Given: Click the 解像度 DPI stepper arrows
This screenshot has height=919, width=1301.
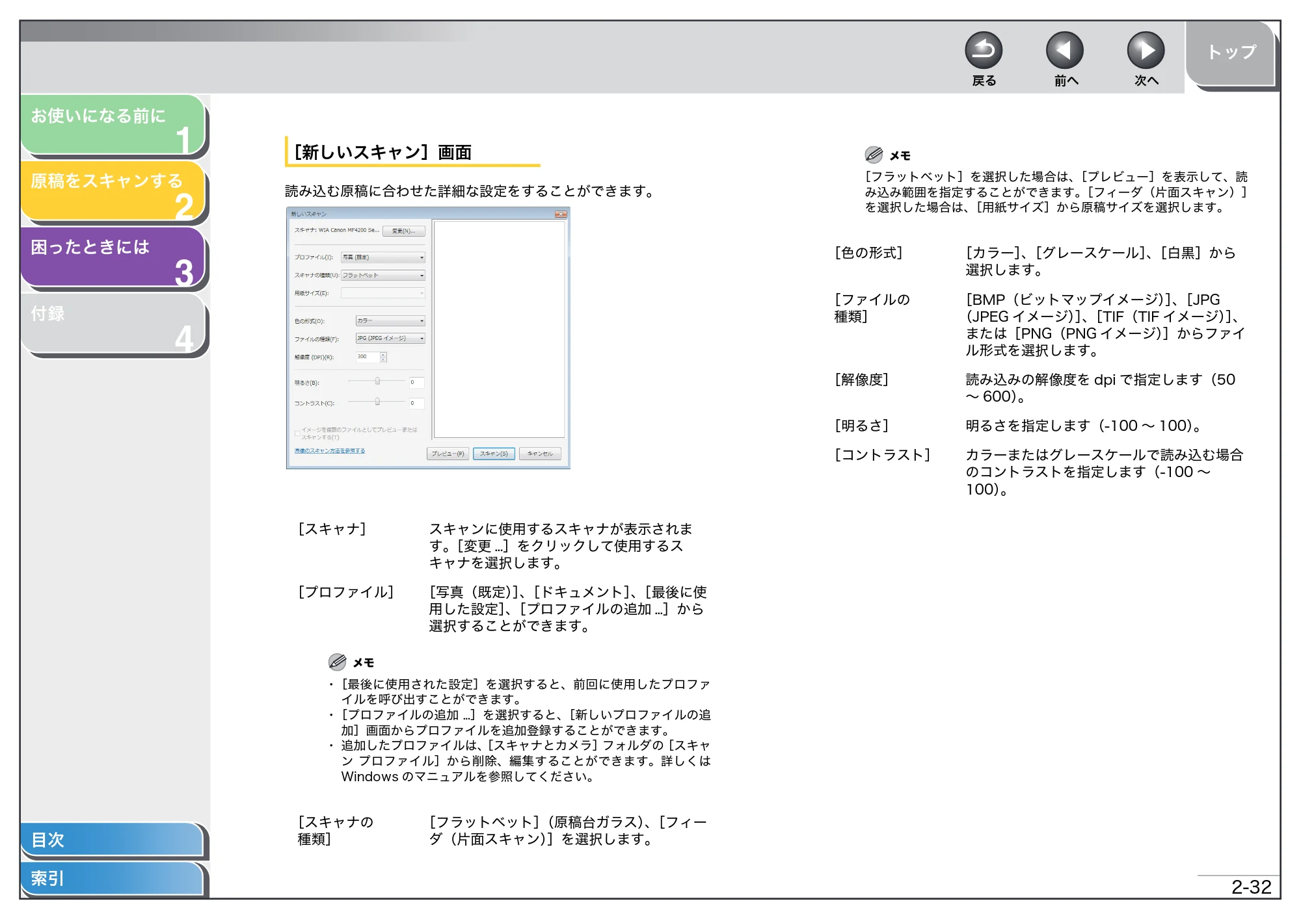Looking at the screenshot, I should pyautogui.click(x=383, y=357).
